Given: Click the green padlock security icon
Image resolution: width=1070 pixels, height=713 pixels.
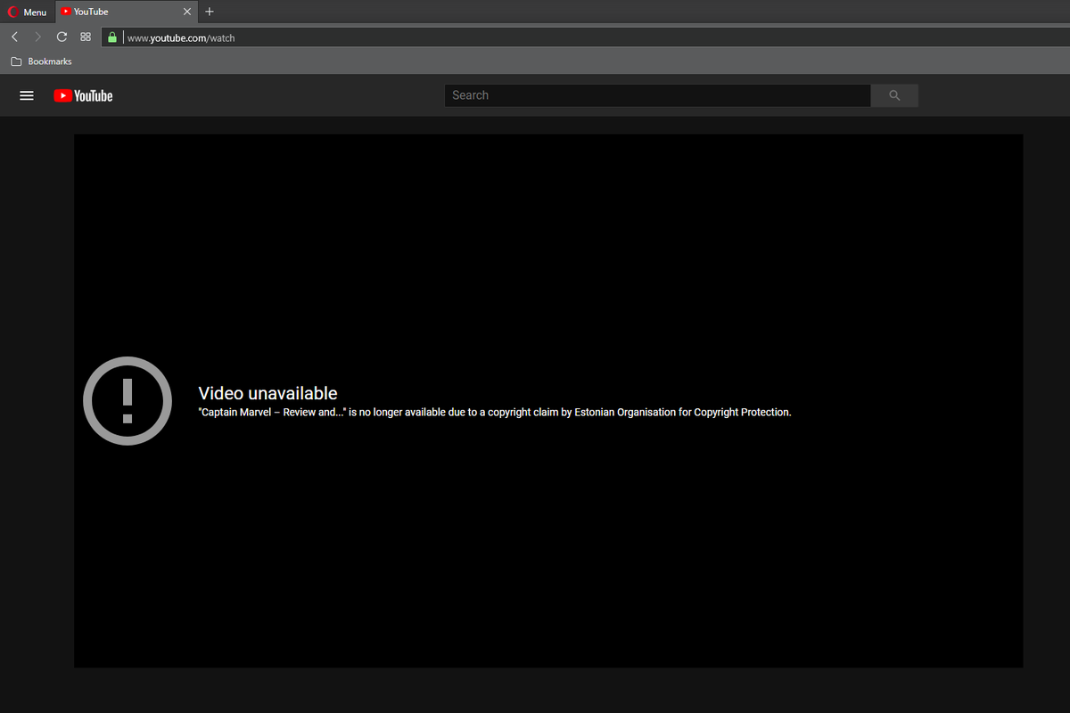Looking at the screenshot, I should point(111,37).
